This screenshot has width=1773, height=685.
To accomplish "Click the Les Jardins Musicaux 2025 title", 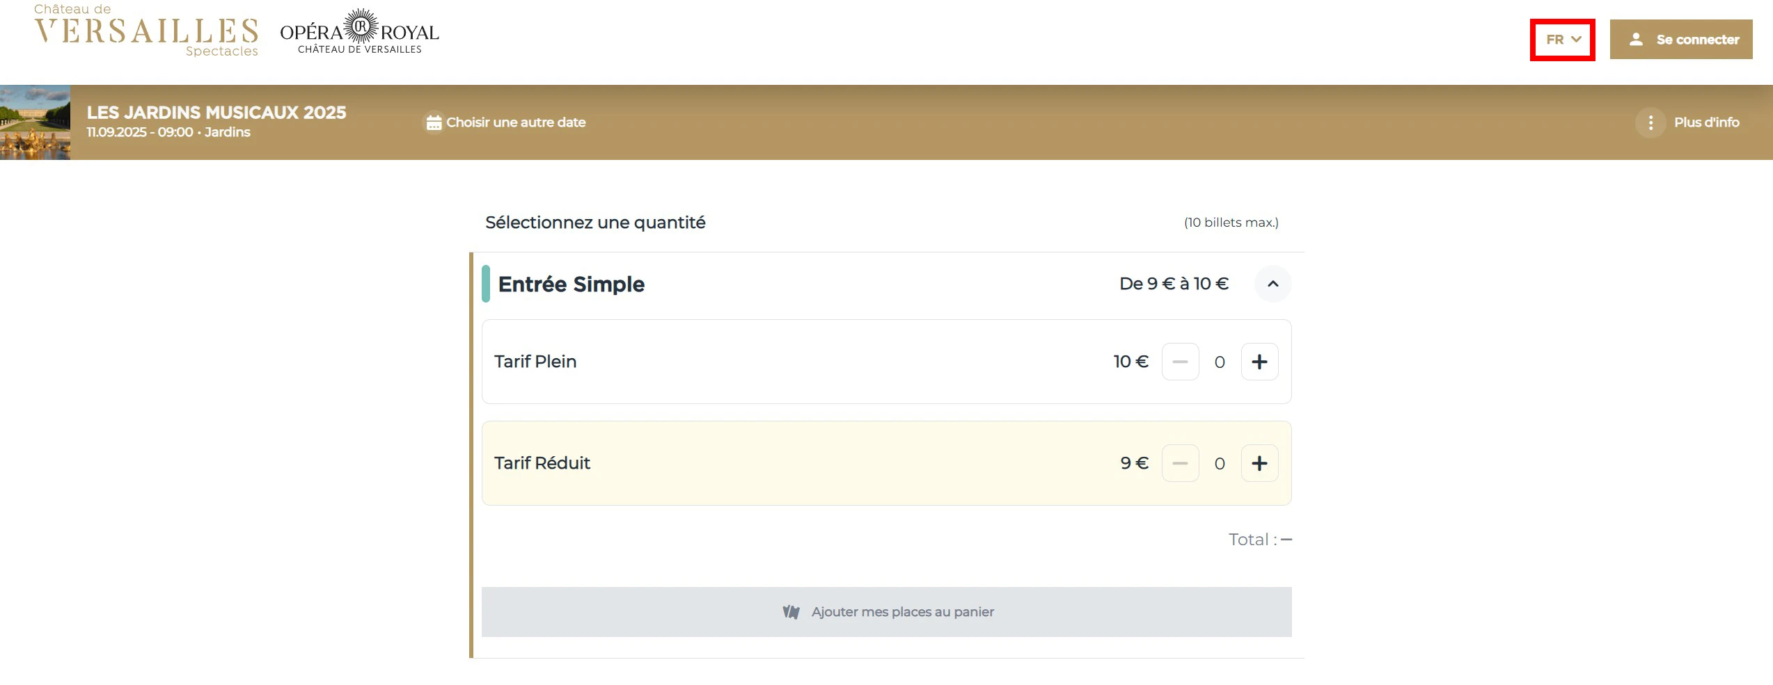I will point(216,113).
